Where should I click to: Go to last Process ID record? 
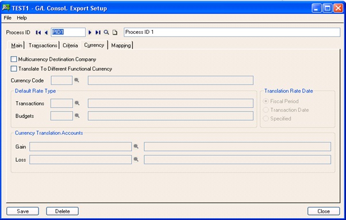pos(98,33)
